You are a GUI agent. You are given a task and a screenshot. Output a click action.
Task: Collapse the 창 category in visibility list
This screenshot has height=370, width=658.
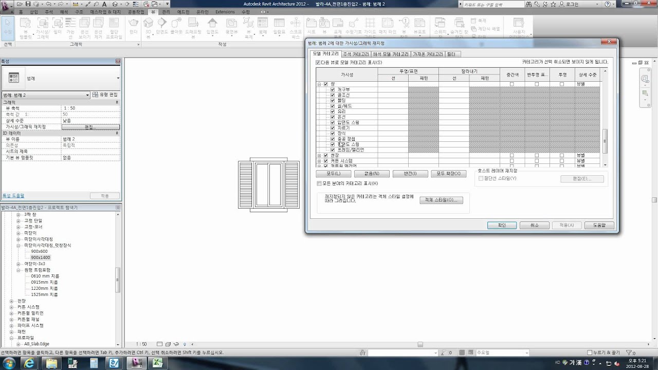point(319,84)
